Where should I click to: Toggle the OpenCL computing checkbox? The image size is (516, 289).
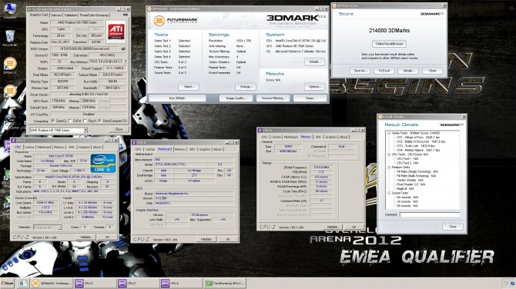point(52,121)
